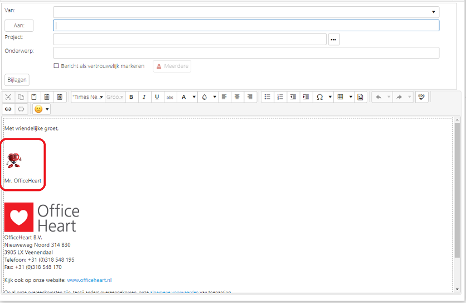Open the 'Van' sender dropdown
Viewport: 466px width, 303px height.
pyautogui.click(x=433, y=12)
